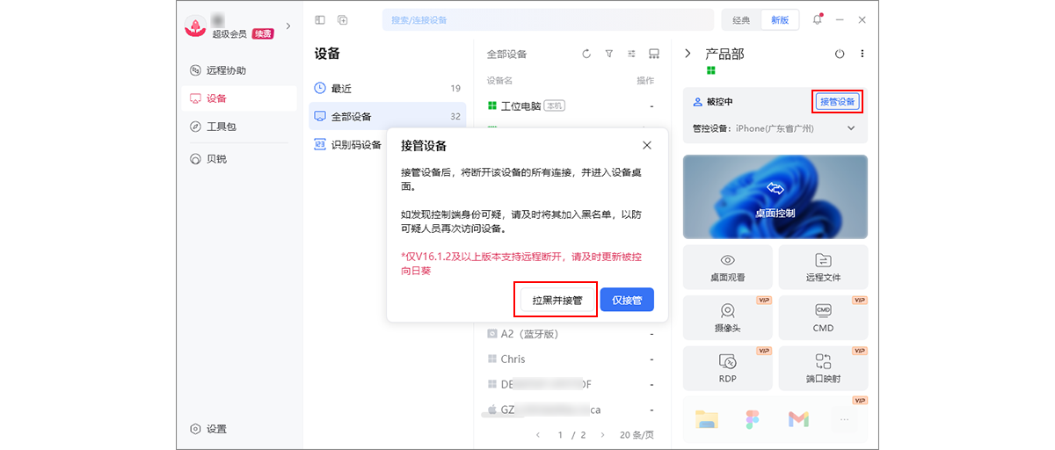The image size is (1055, 450).
Task: Click the 接管设备 button in 产品部 panel
Action: pos(837,101)
